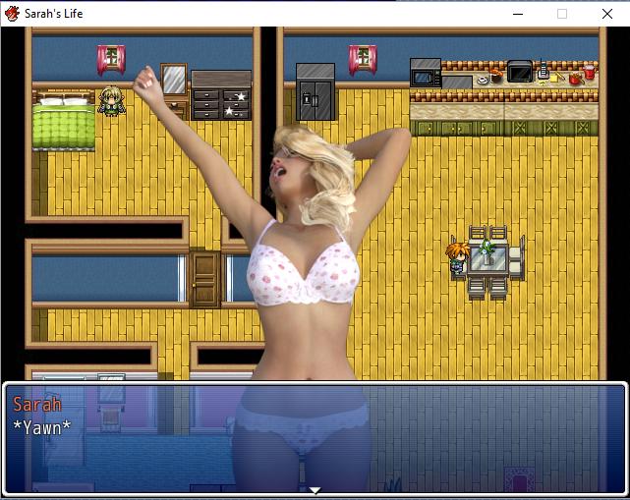Advance dialogue using the bottom arrow indicator

click(315, 489)
